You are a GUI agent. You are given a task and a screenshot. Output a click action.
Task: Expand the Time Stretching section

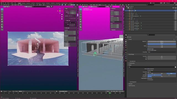(x=132, y=61)
